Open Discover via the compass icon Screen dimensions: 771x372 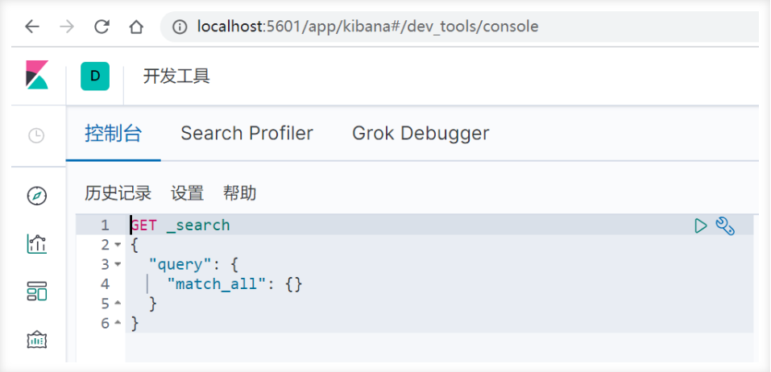[37, 196]
